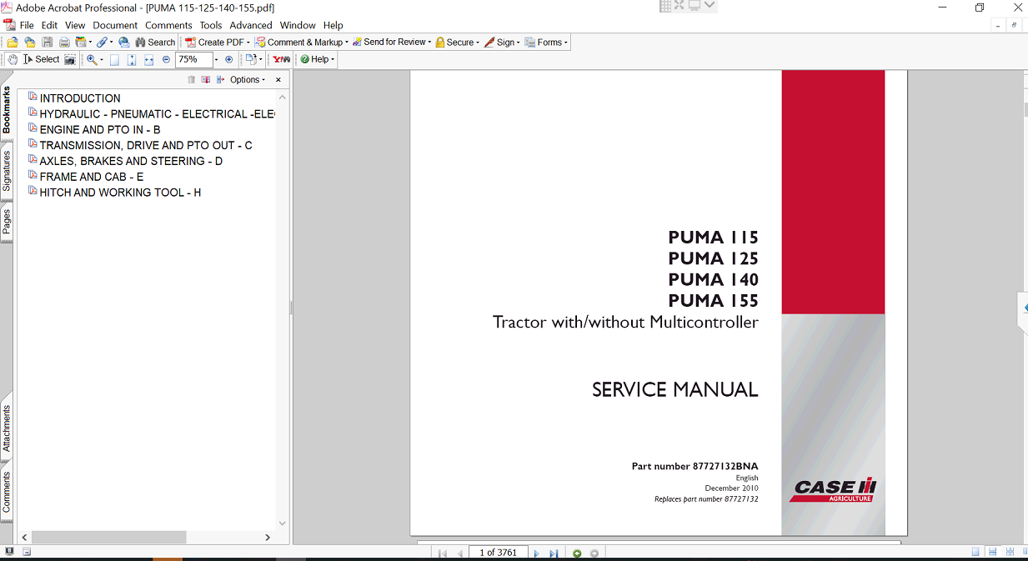Screen dimensions: 1028x561
Task: Click the Send for Review icon
Action: click(x=357, y=42)
